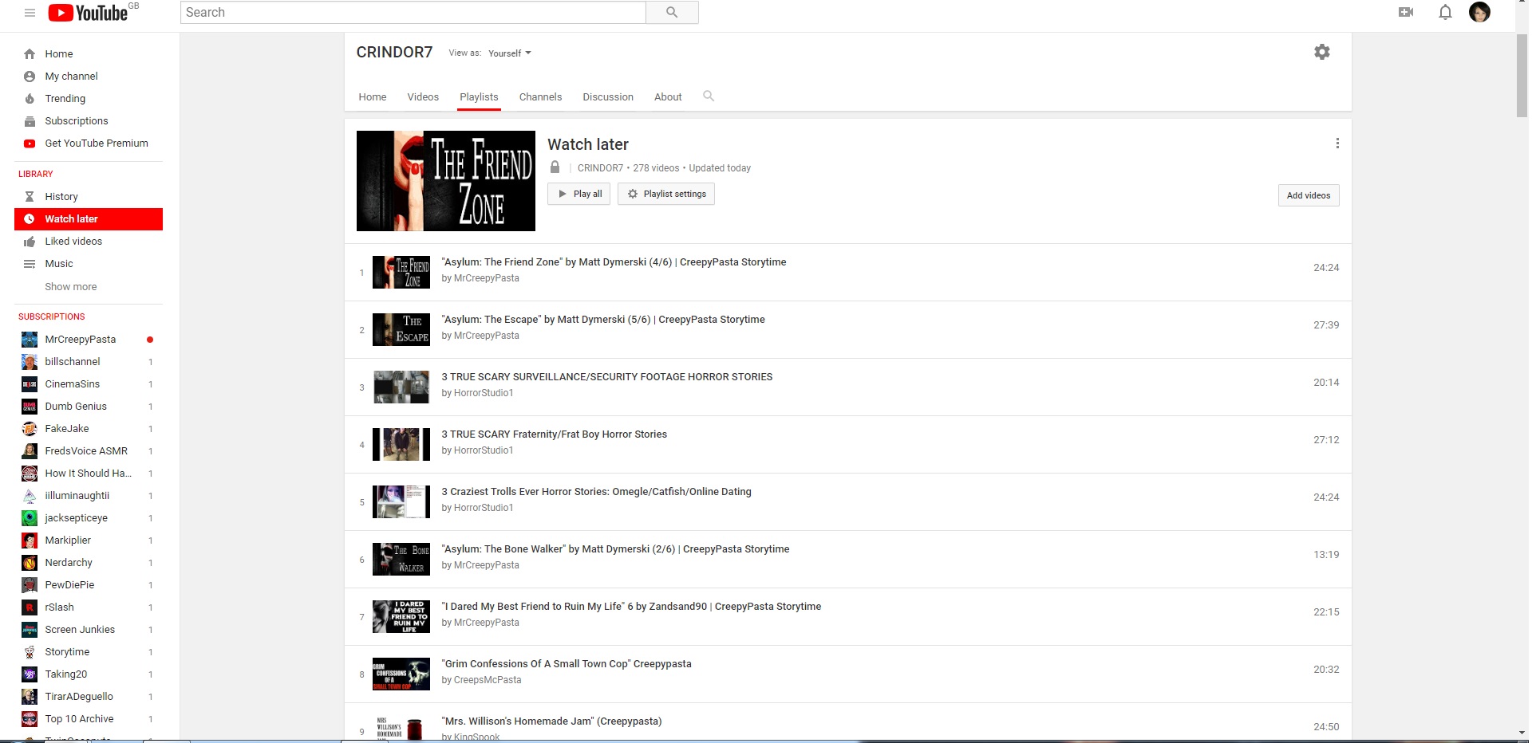Expand Show more in the sidebar
The width and height of the screenshot is (1532, 743).
(x=70, y=286)
